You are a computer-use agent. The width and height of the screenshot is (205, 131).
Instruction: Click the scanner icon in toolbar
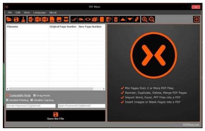point(66,19)
